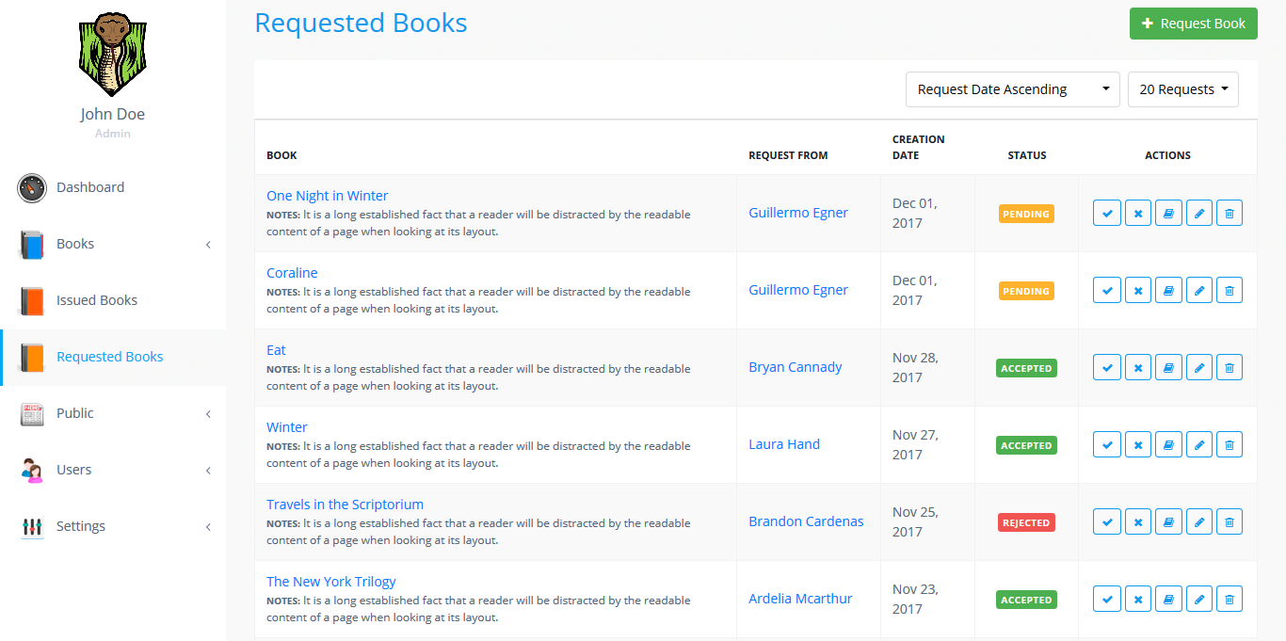
Task: Expand the Settings sidebar submenu
Action: tap(113, 526)
